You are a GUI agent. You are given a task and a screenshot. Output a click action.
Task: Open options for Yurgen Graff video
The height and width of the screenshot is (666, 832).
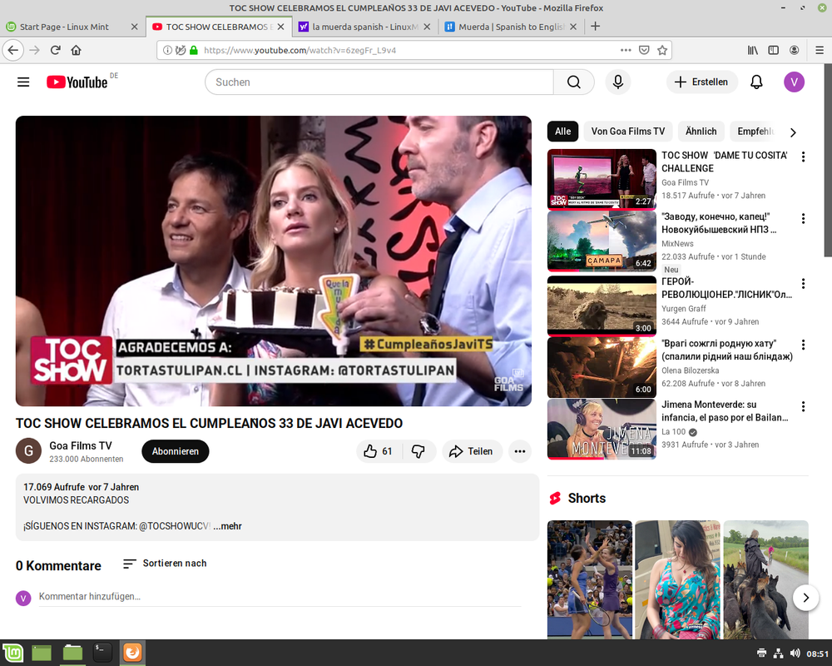point(803,284)
